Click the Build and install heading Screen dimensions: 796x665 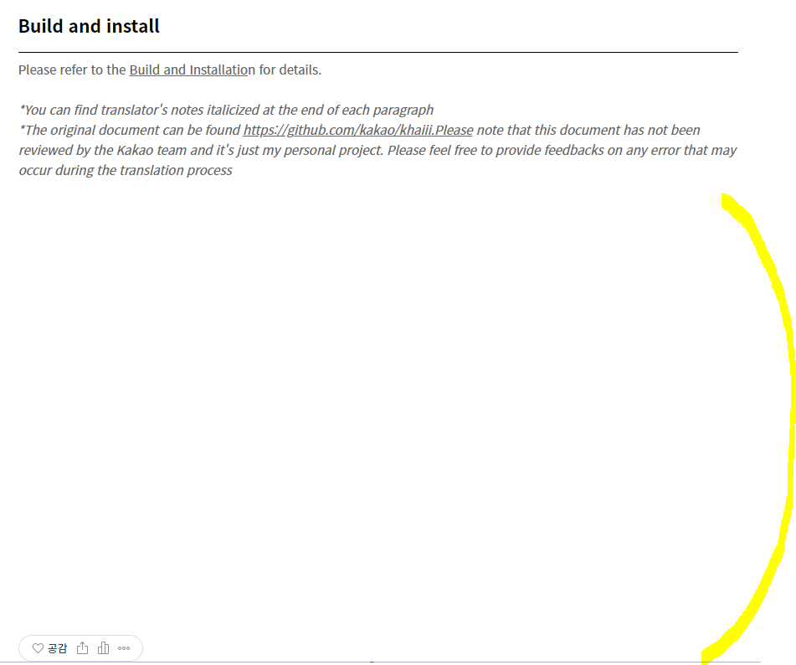(x=89, y=26)
